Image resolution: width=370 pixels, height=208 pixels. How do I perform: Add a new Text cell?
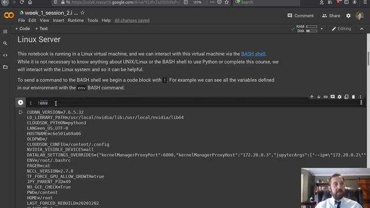click(x=41, y=29)
